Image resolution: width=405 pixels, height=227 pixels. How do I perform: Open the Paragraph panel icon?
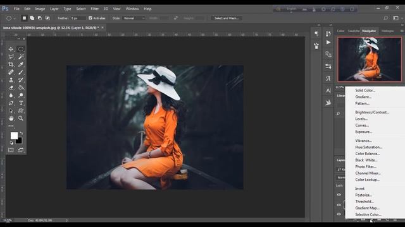coord(316,33)
